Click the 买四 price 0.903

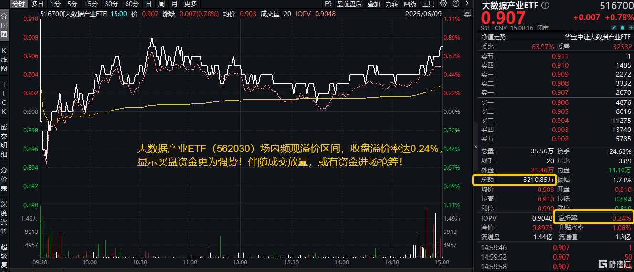click(560, 130)
